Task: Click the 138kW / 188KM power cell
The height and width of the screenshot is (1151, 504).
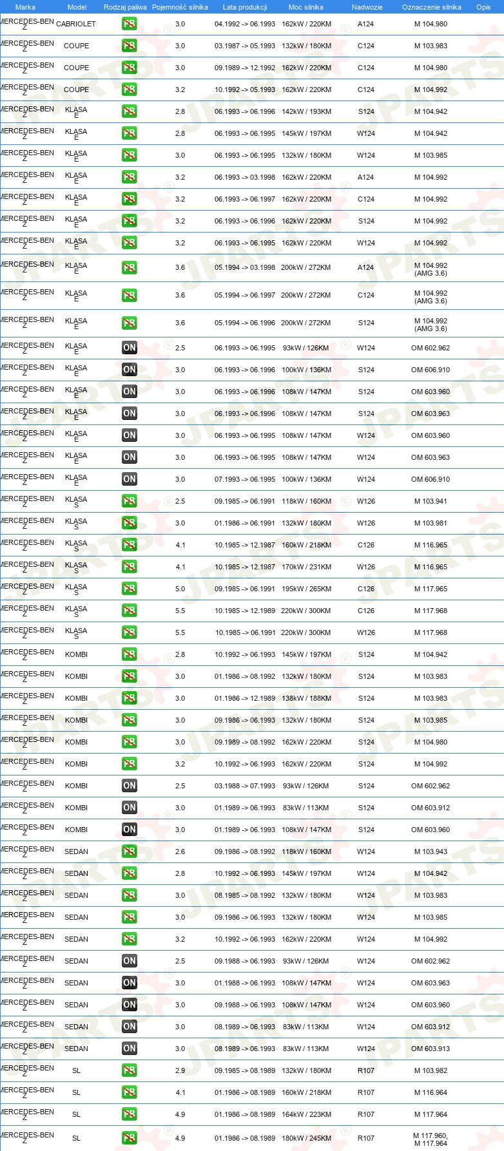Action: click(306, 698)
